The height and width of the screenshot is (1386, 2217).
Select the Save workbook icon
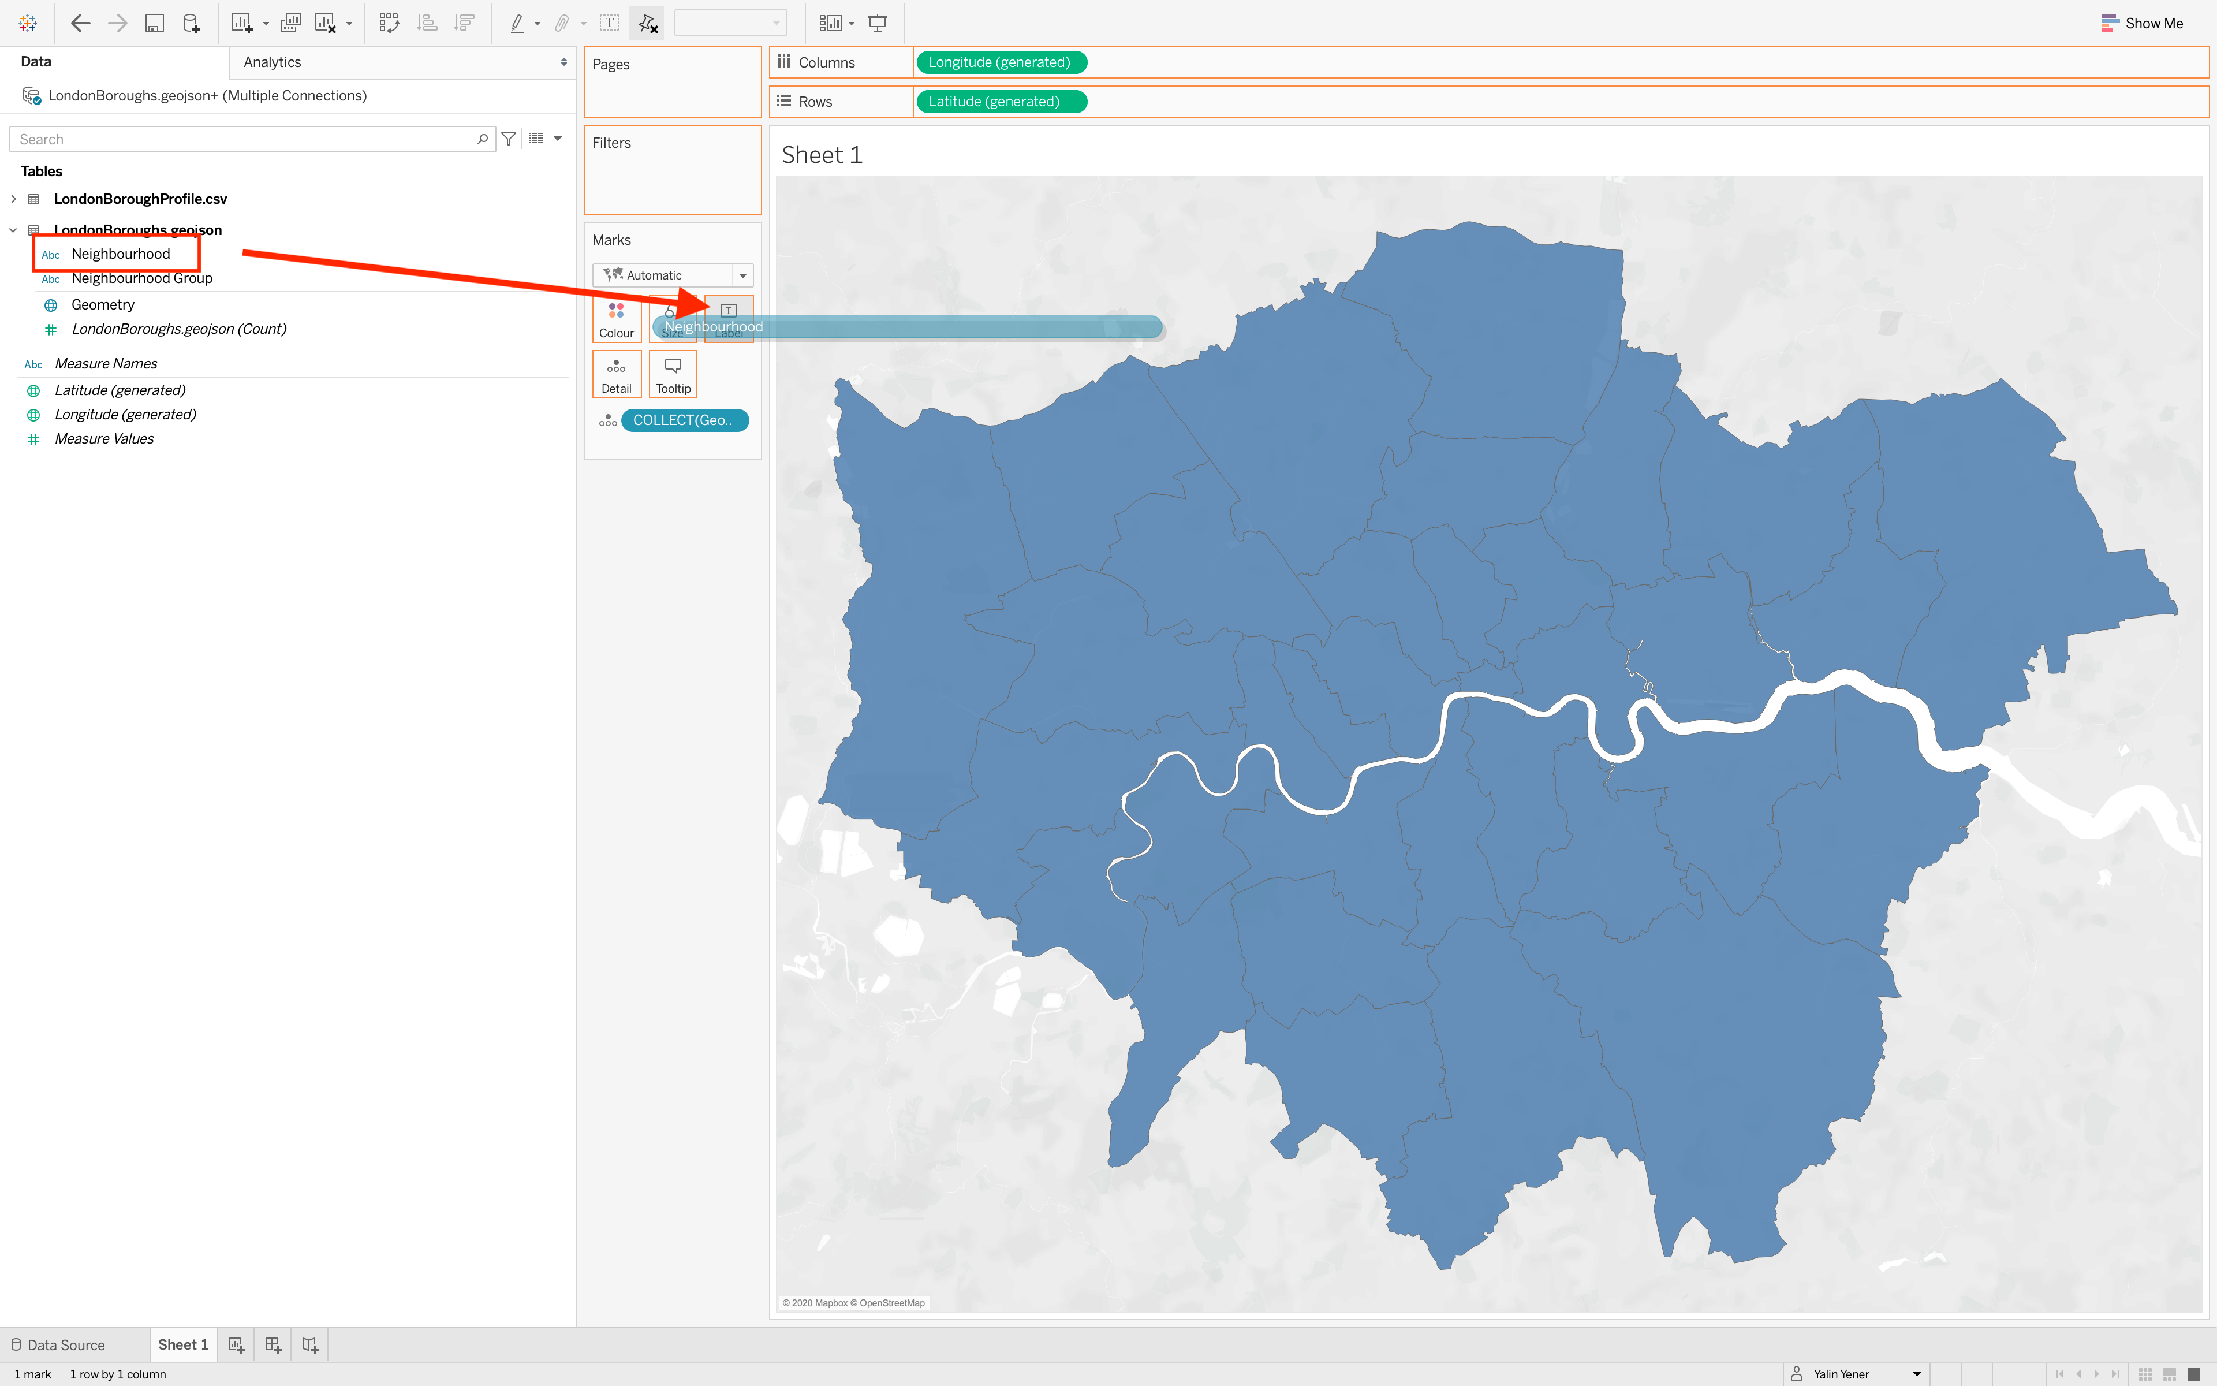pos(155,22)
